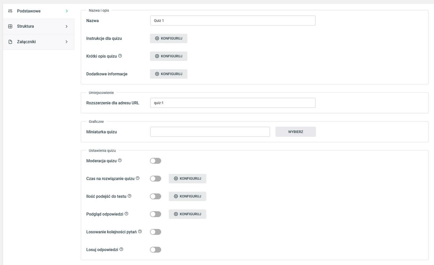Click Konfiguruj for Krótki opis quizu
The width and height of the screenshot is (434, 265).
[x=169, y=56]
